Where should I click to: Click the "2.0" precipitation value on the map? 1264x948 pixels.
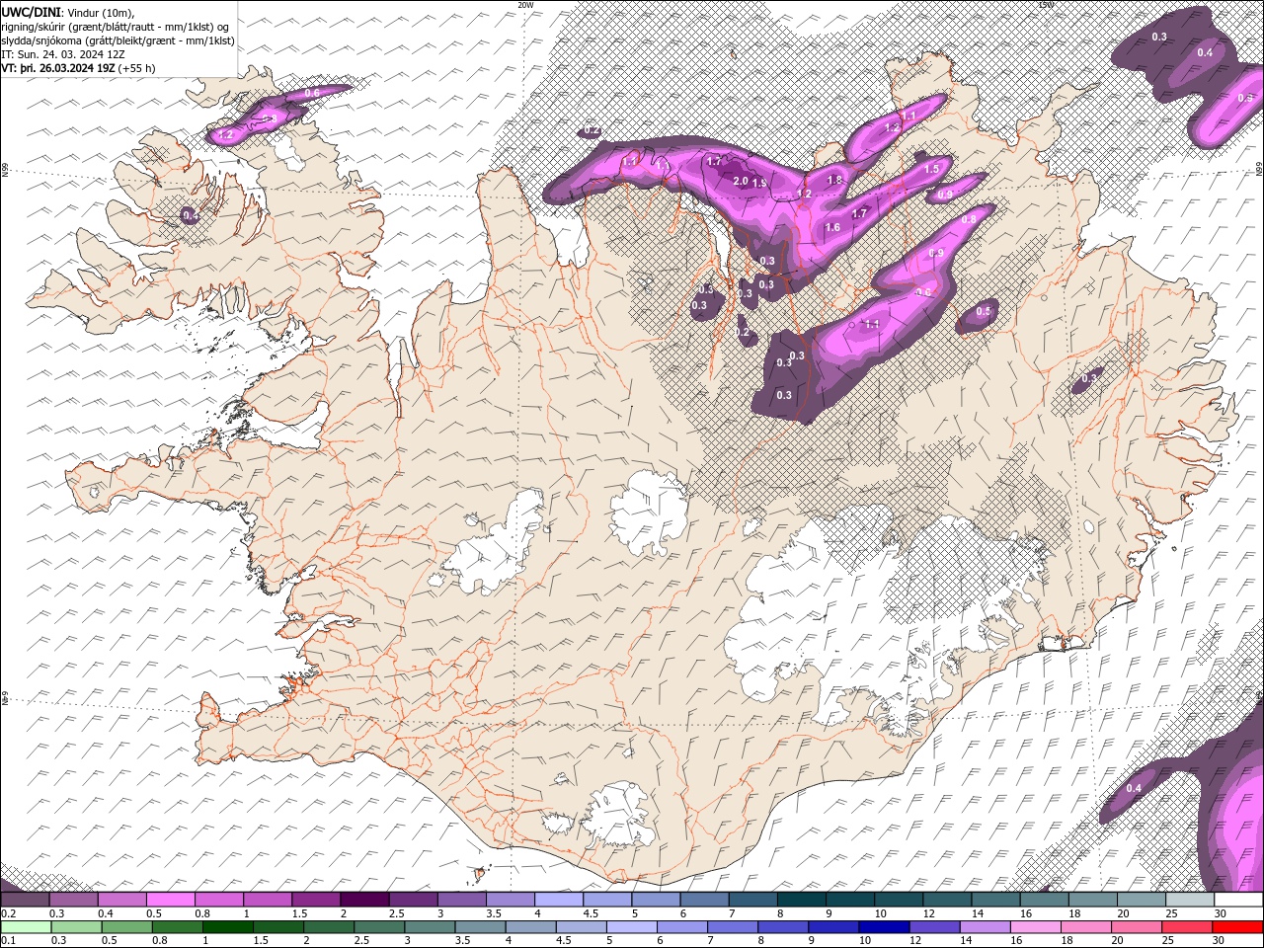740,181
